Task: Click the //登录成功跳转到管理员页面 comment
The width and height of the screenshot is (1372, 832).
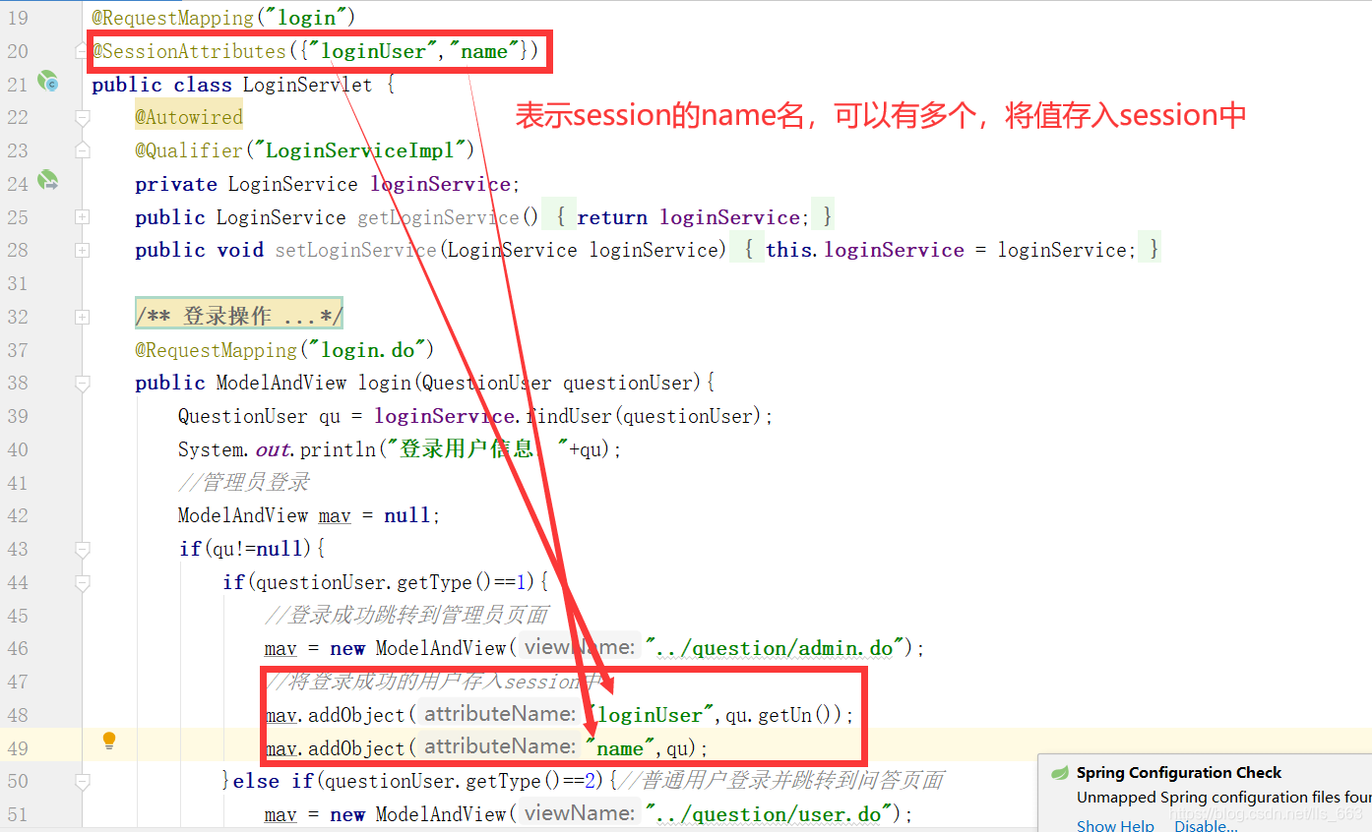Action: tap(406, 615)
